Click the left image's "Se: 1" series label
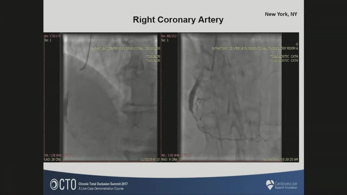 pos(48,40)
